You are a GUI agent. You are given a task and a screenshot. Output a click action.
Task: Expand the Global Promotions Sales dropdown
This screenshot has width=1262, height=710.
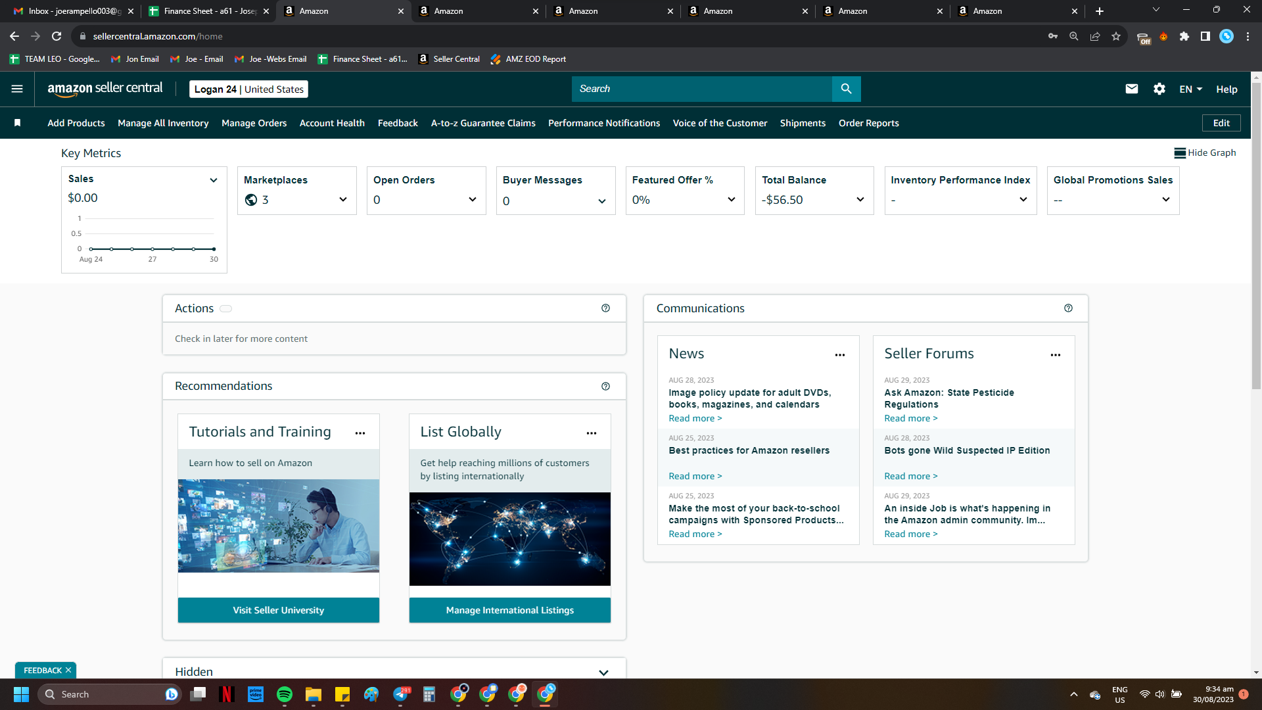(x=1165, y=200)
